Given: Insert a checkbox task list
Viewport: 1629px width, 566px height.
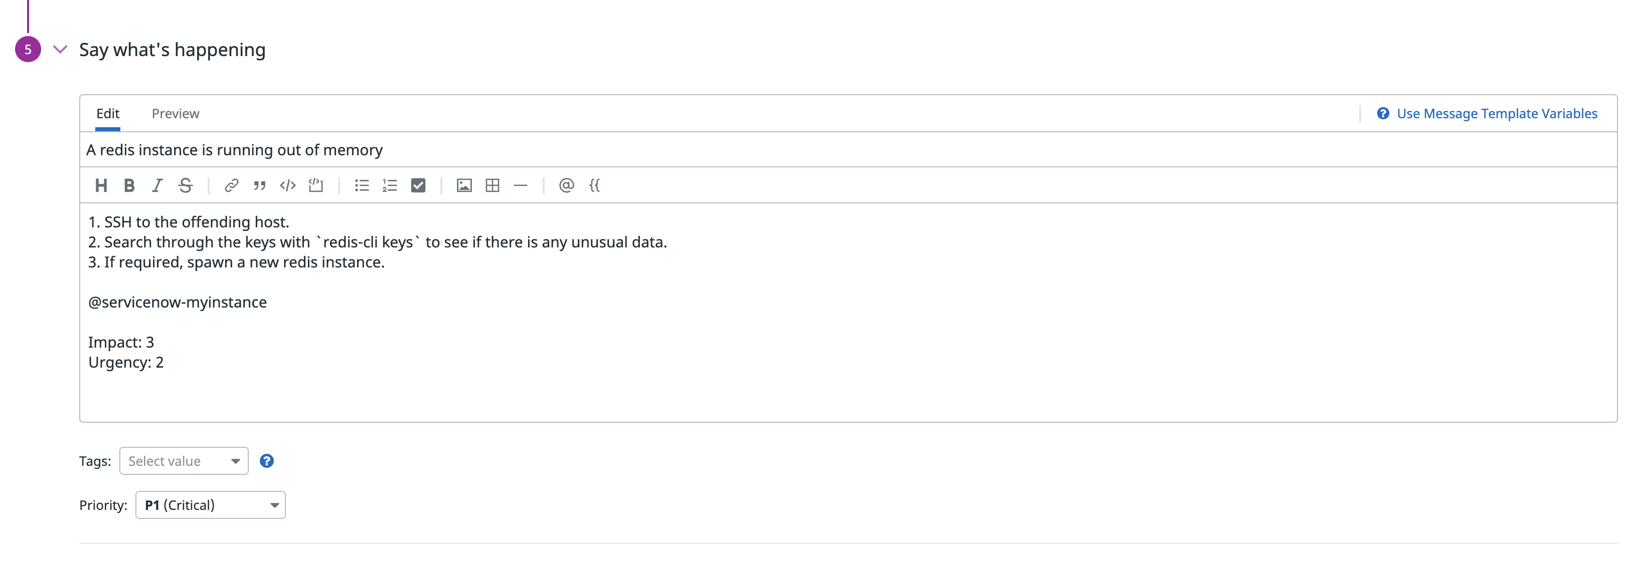Looking at the screenshot, I should pos(418,185).
